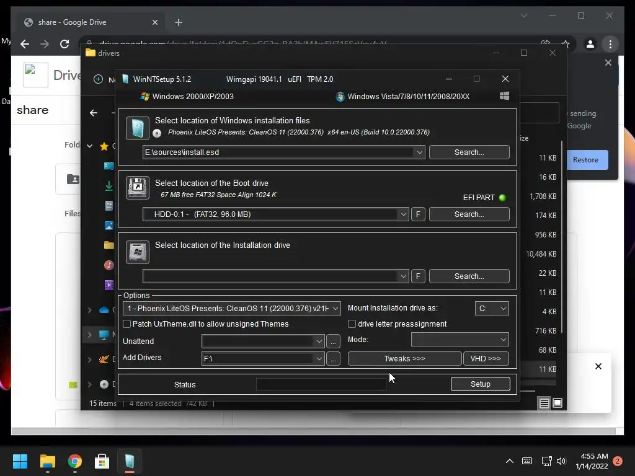Go back in Chrome browser
Image resolution: width=635 pixels, height=476 pixels.
pos(25,44)
